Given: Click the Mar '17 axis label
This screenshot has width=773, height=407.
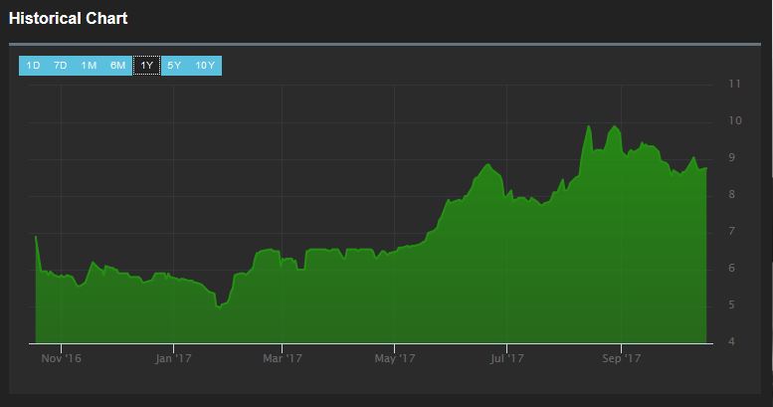Looking at the screenshot, I should [x=282, y=358].
